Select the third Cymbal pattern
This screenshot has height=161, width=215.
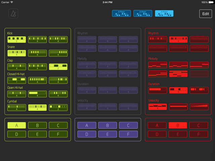58,107
